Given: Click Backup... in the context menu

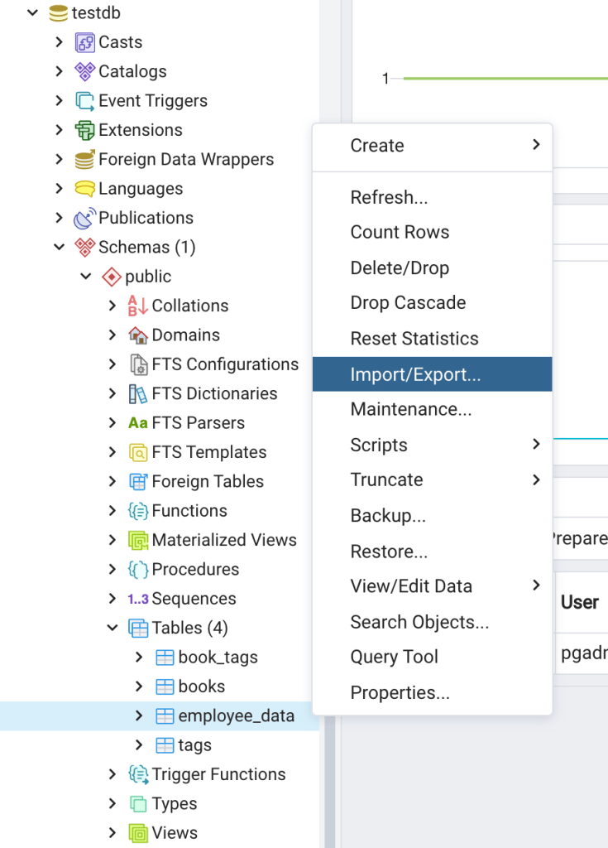Looking at the screenshot, I should tap(388, 516).
